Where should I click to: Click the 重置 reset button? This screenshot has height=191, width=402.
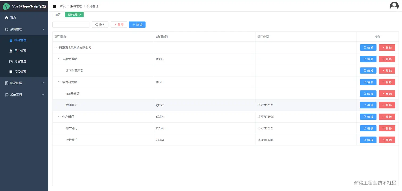coord(119,24)
